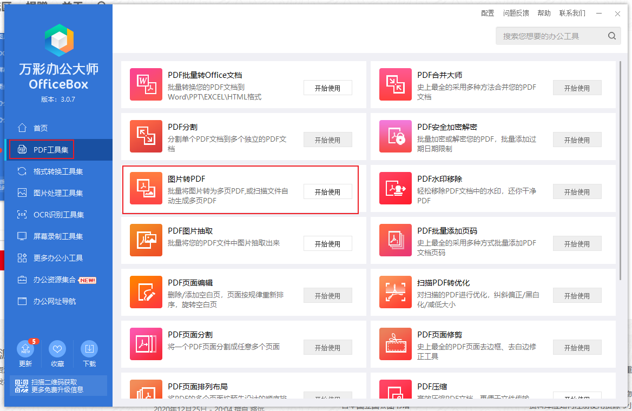The width and height of the screenshot is (632, 411).
Task: Open the OCR识别工具集 sidebar tab
Action: point(59,215)
